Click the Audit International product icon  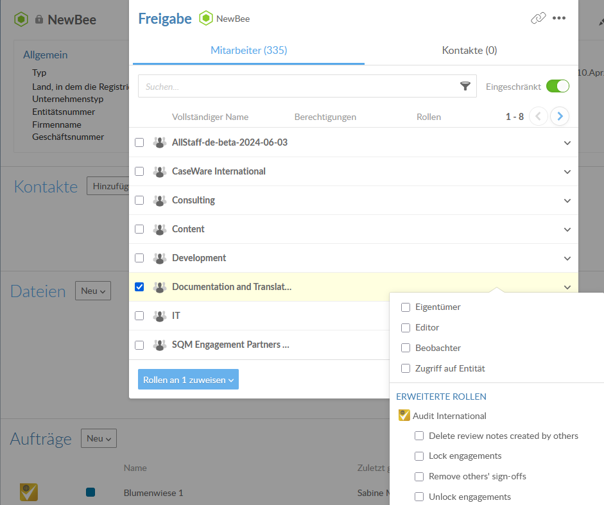(x=404, y=415)
